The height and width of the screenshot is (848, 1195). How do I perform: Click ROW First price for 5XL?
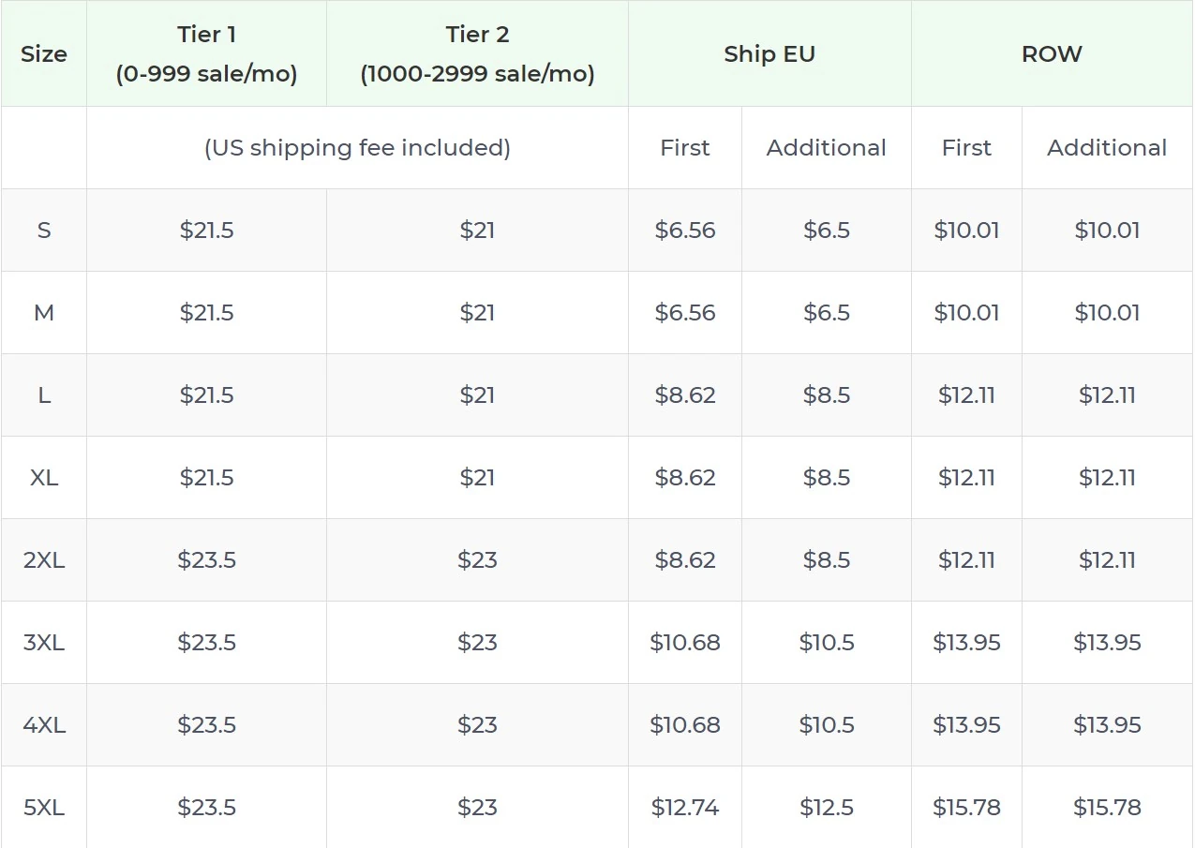point(966,808)
